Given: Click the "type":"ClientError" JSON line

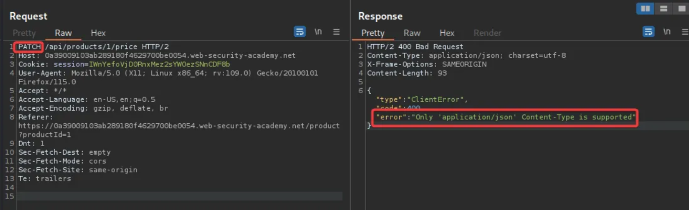Looking at the screenshot, I should 422,100.
